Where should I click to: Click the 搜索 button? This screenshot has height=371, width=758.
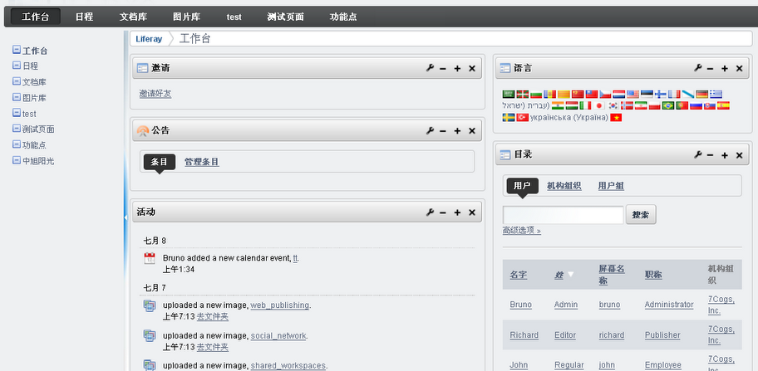point(641,215)
